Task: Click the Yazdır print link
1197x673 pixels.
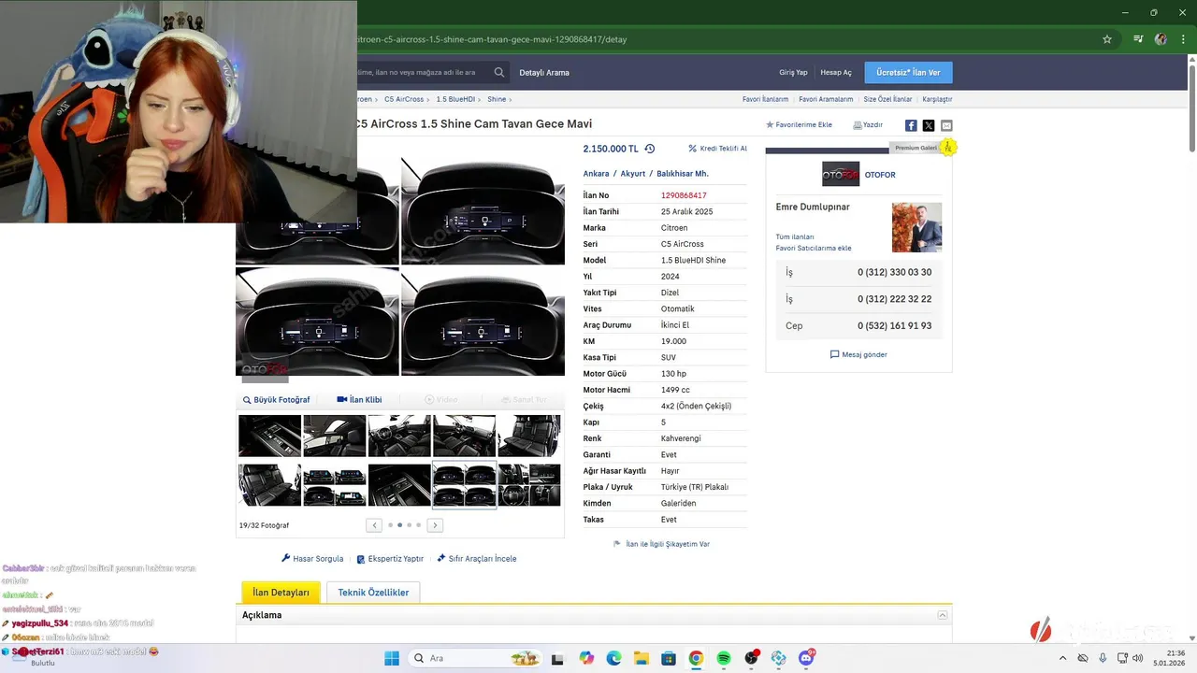Action: point(868,124)
